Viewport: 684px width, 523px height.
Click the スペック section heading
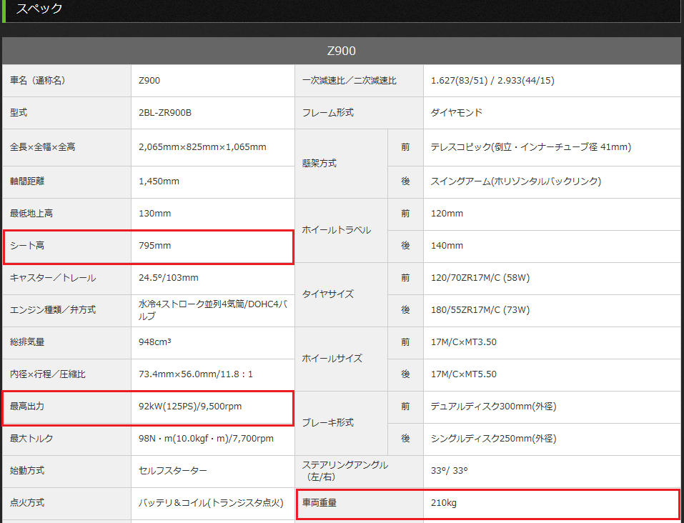pos(39,9)
